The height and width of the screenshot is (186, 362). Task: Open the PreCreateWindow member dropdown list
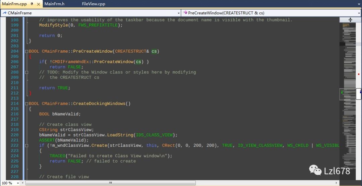[271, 13]
